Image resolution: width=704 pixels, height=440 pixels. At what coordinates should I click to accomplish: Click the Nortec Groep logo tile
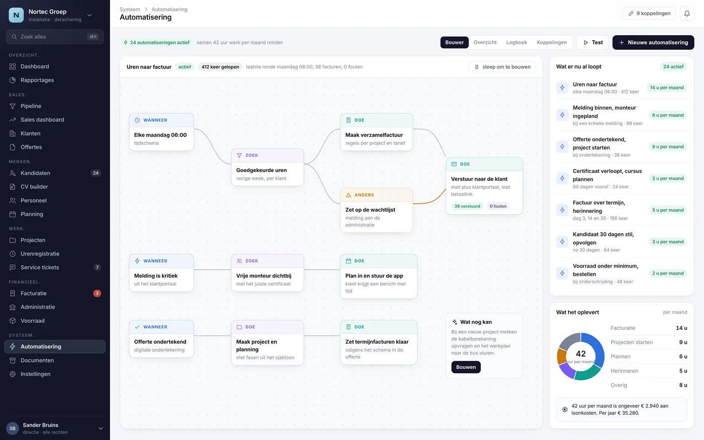click(16, 15)
